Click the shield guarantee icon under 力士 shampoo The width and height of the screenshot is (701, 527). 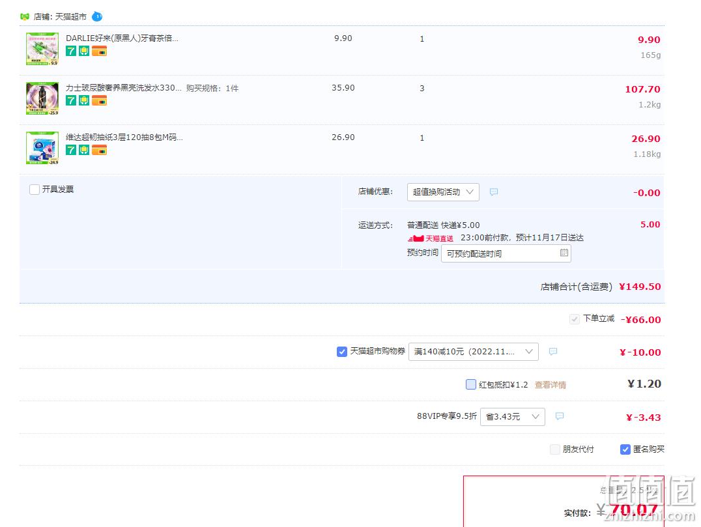click(x=84, y=100)
